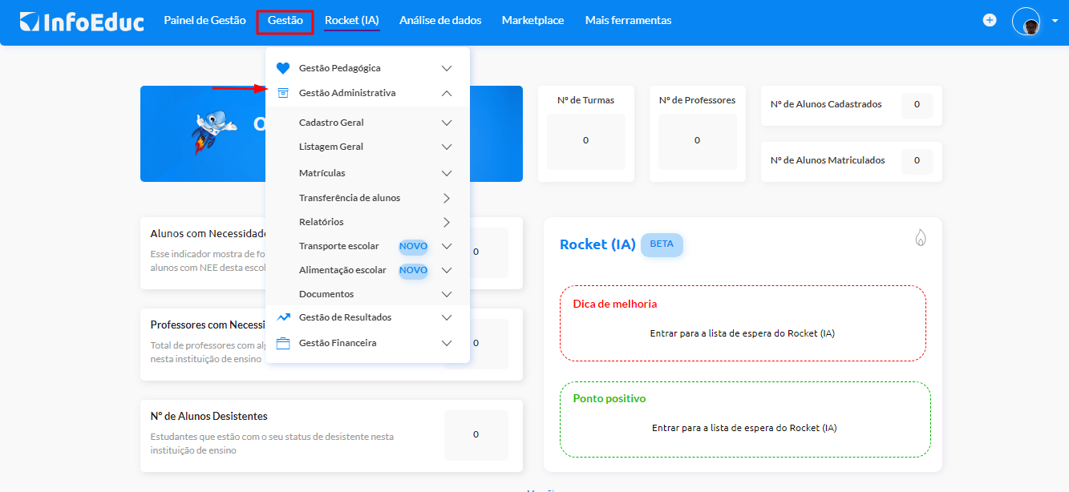1069x492 pixels.
Task: Open the user avatar profile
Action: (x=1026, y=22)
